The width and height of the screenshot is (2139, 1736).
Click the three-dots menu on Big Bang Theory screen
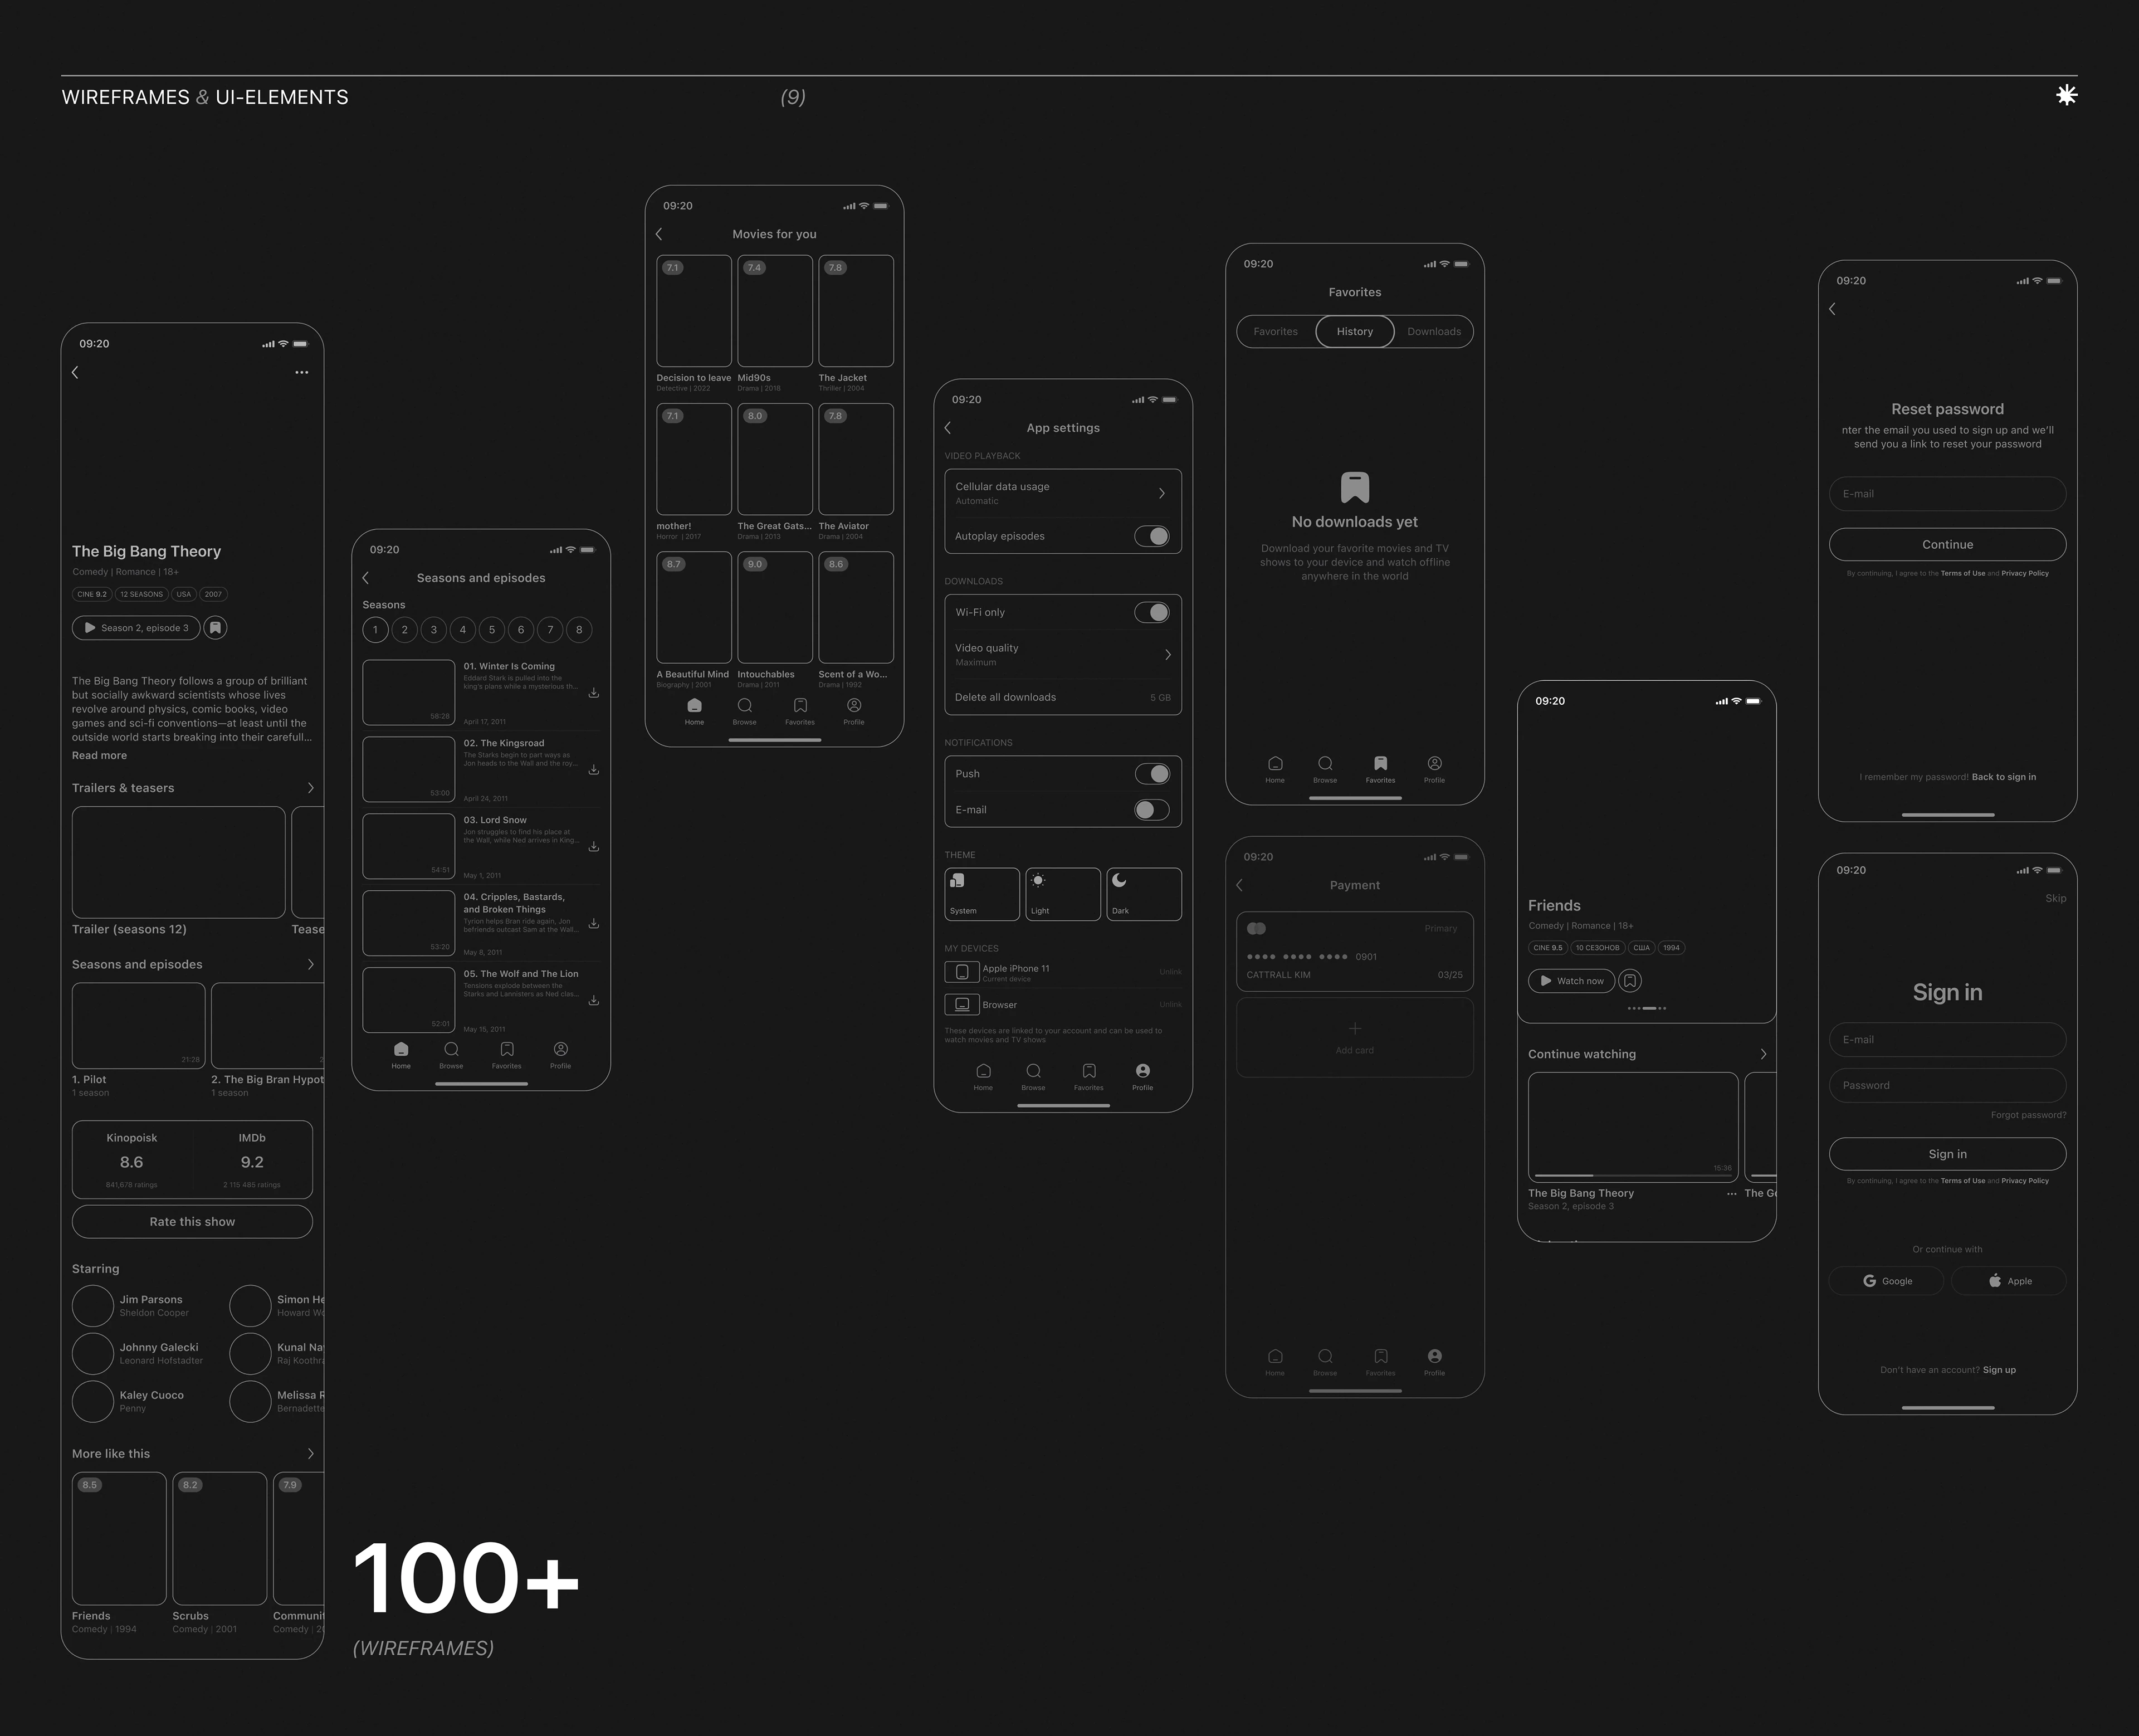[x=301, y=372]
